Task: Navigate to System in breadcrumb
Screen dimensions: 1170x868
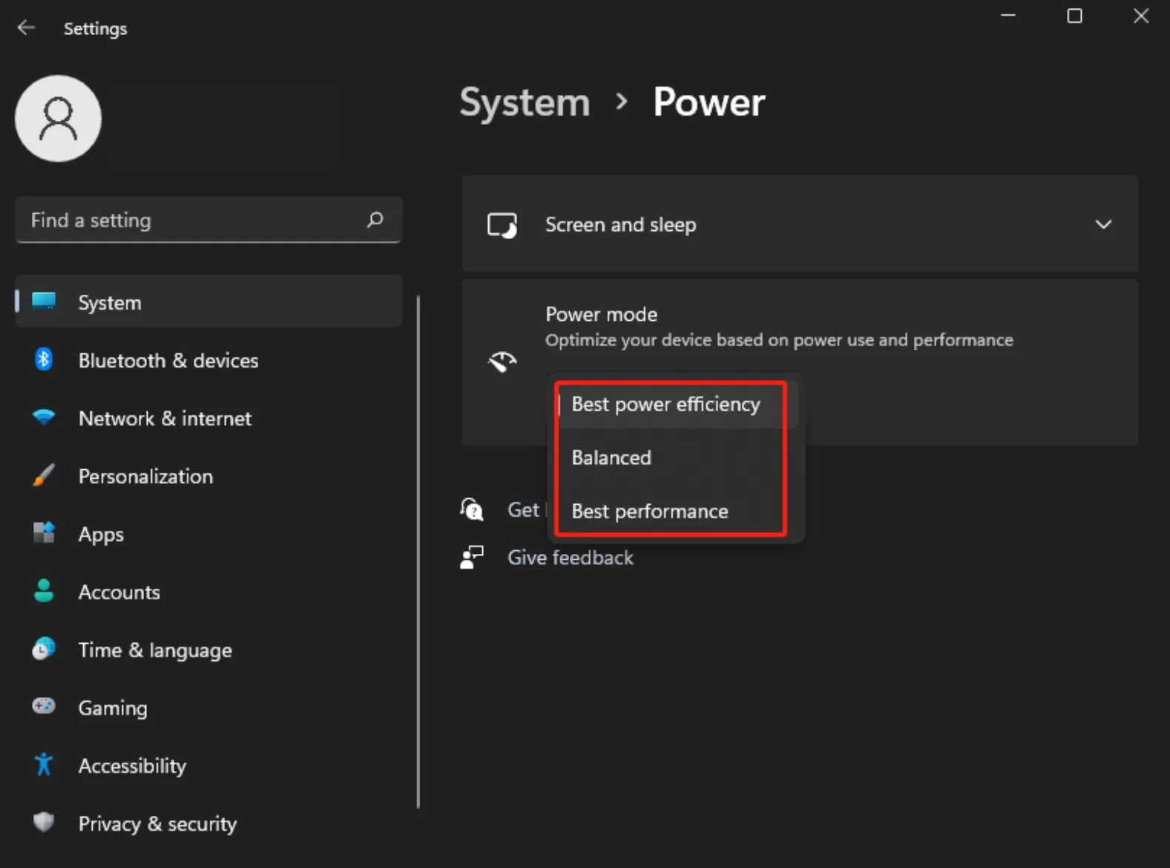Action: pyautogui.click(x=525, y=102)
